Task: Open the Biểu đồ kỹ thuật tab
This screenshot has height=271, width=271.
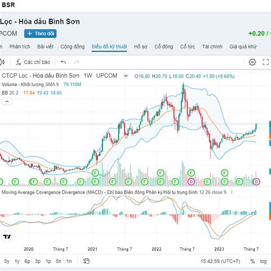Action: click(109, 47)
